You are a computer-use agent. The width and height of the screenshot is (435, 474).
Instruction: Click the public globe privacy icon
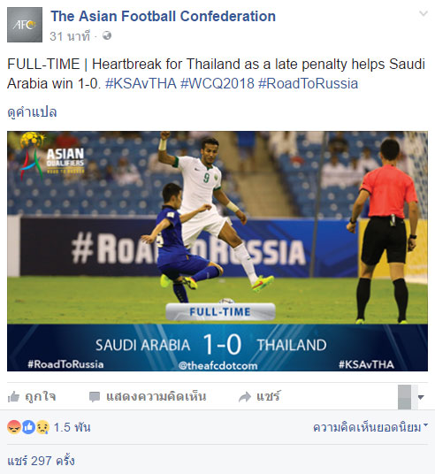point(107,35)
